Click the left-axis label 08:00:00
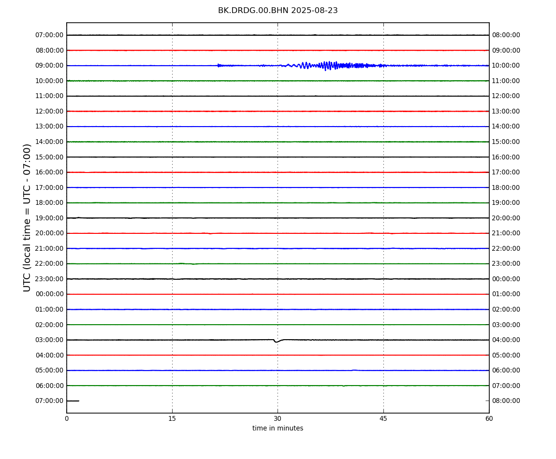Screen dimensions: 556x459 click(x=49, y=50)
